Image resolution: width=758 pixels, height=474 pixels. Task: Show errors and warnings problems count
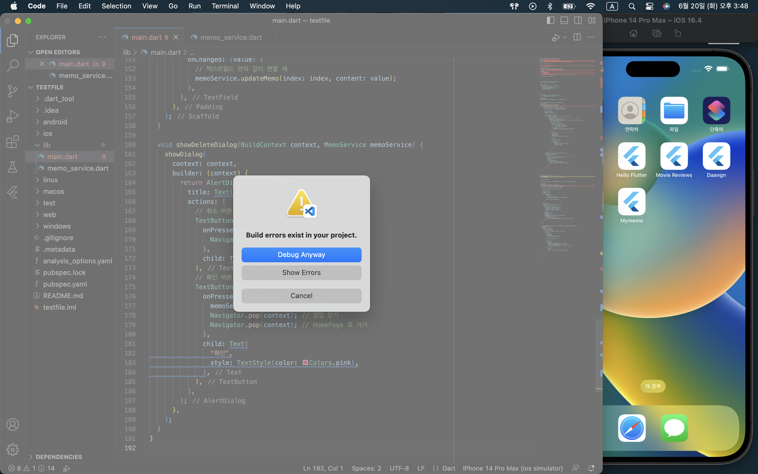tap(31, 468)
